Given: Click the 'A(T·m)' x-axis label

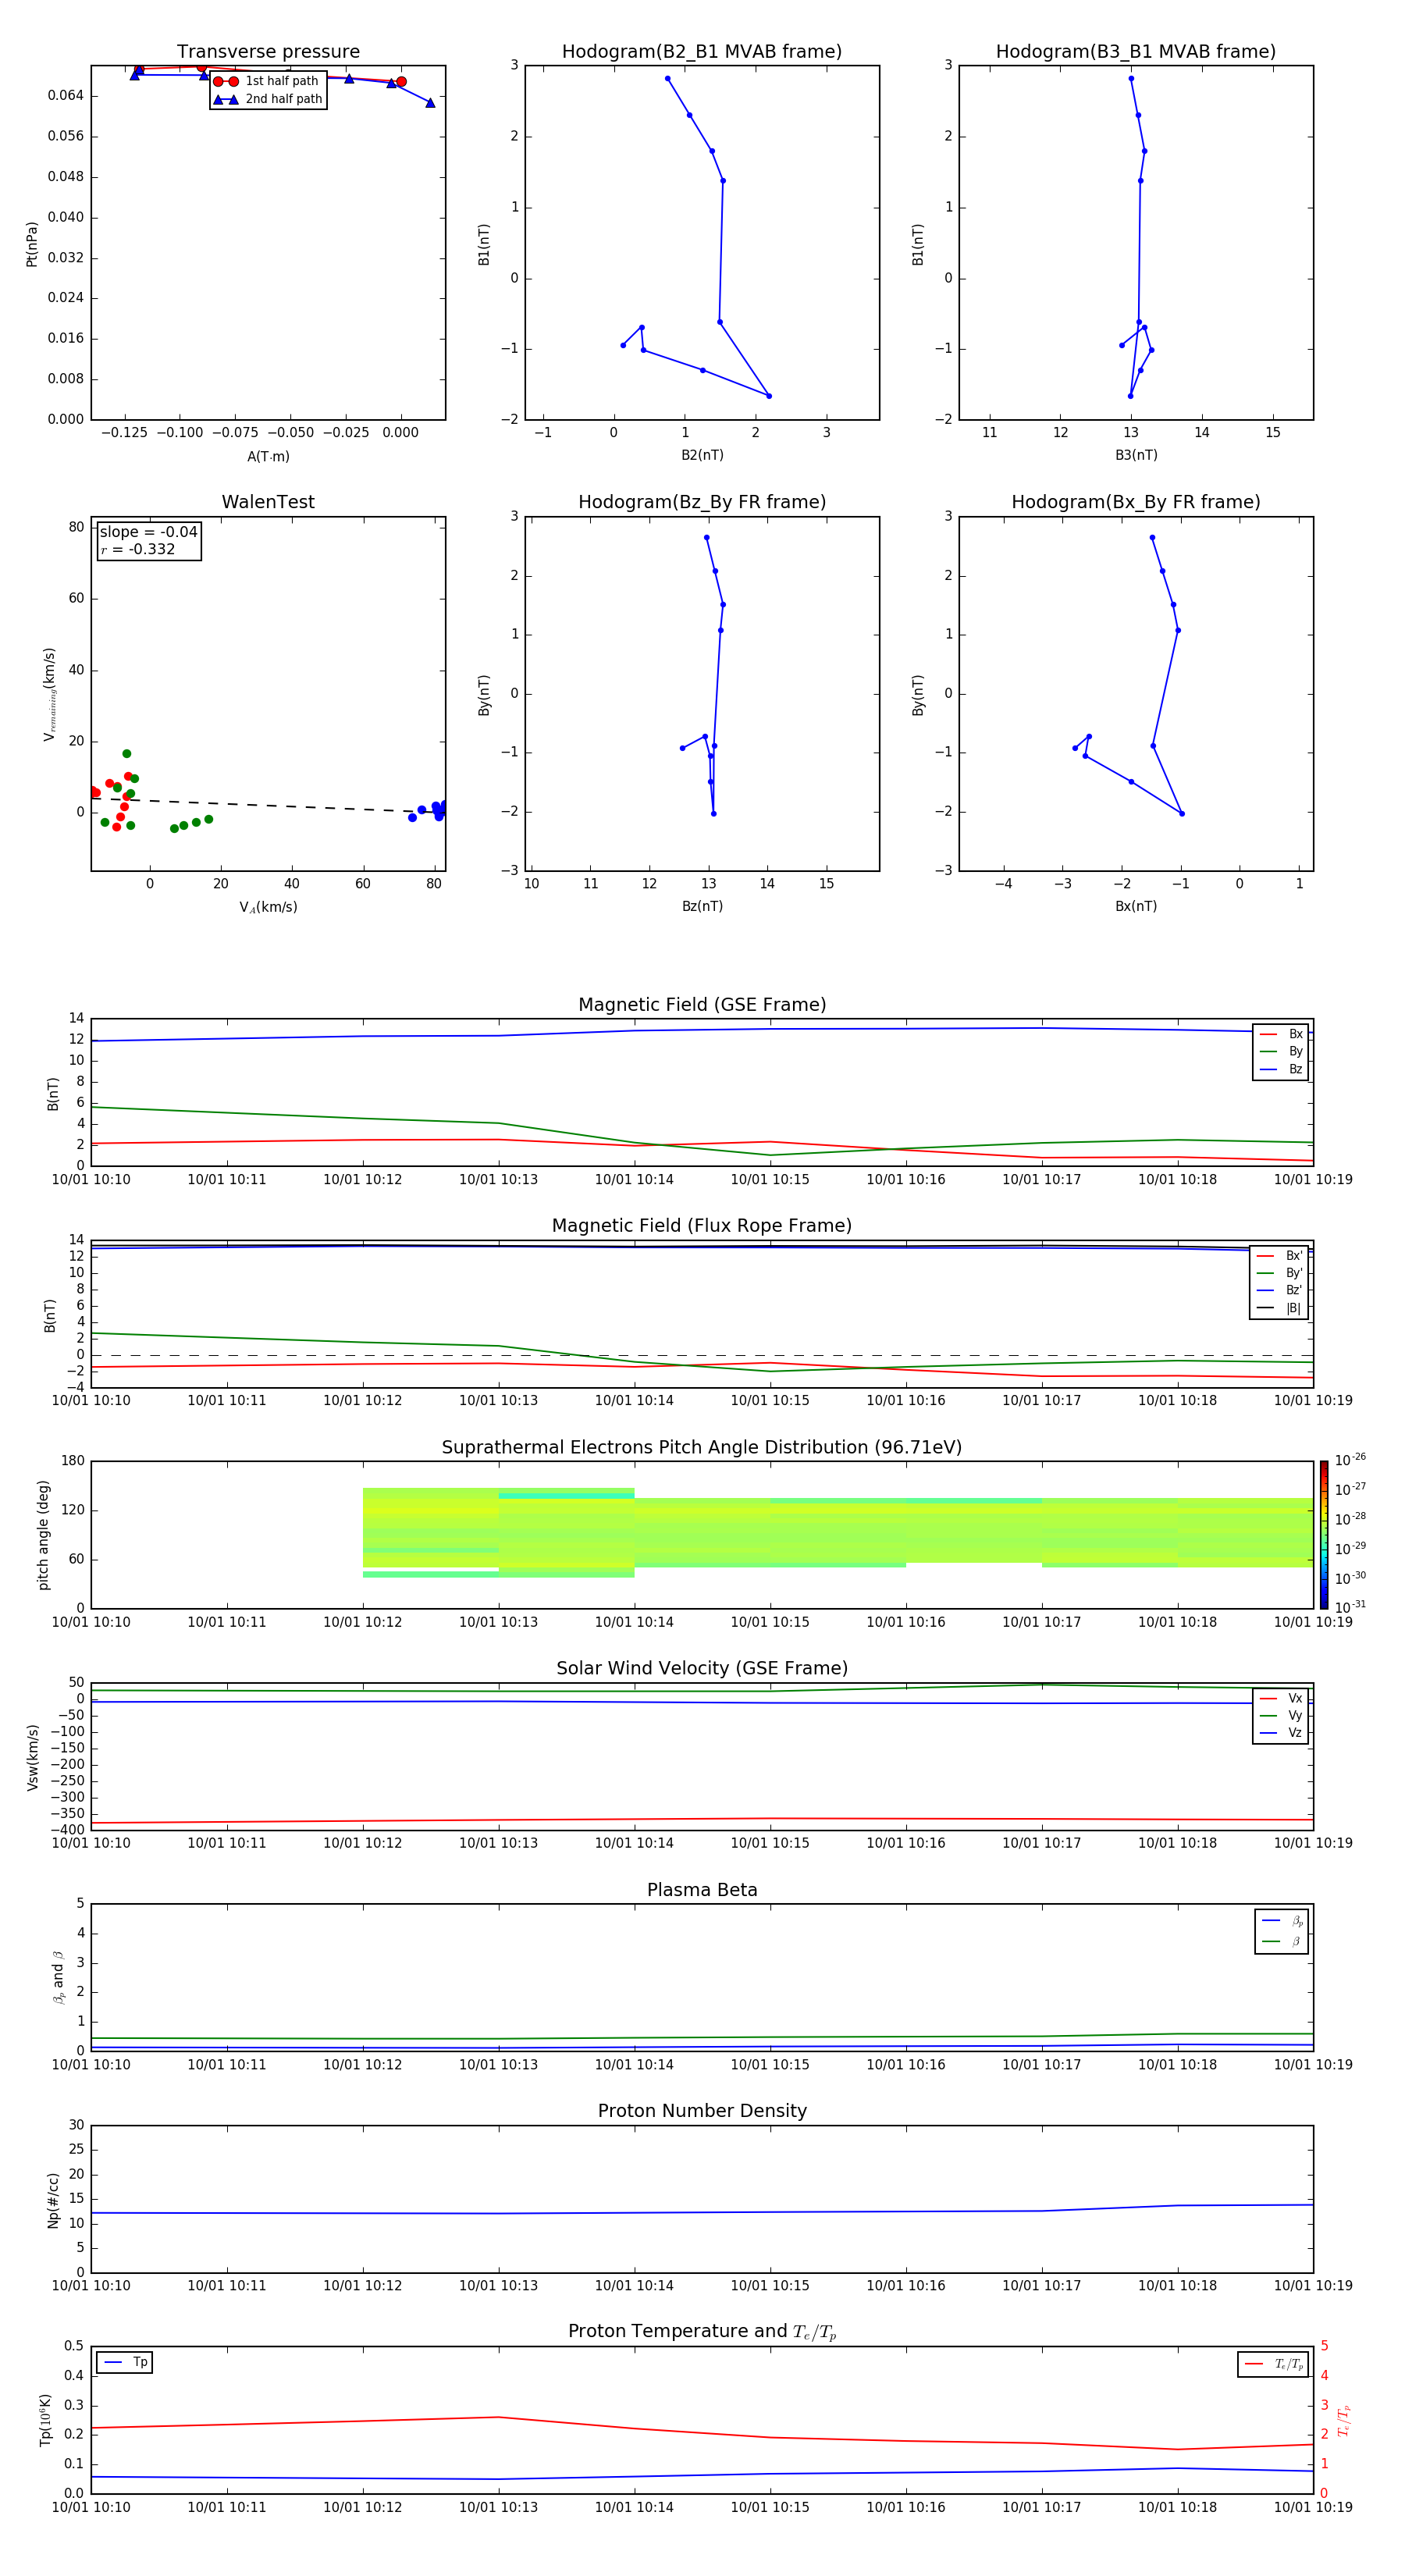Looking at the screenshot, I should pos(268,457).
